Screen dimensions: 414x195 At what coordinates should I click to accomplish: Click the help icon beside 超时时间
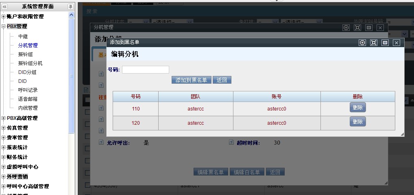(231, 143)
